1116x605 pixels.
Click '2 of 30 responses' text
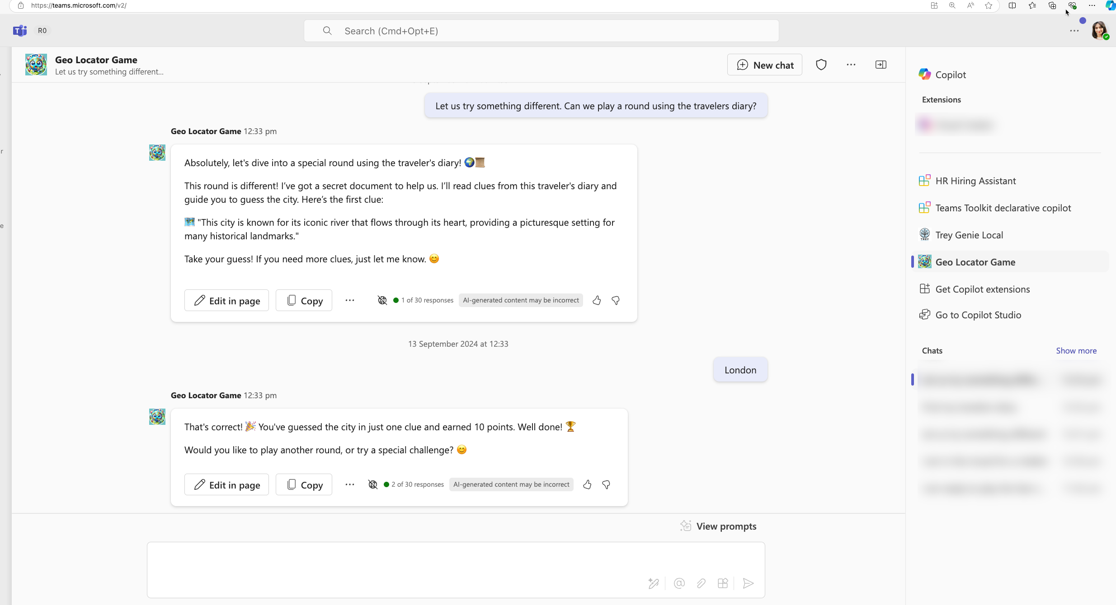(418, 484)
